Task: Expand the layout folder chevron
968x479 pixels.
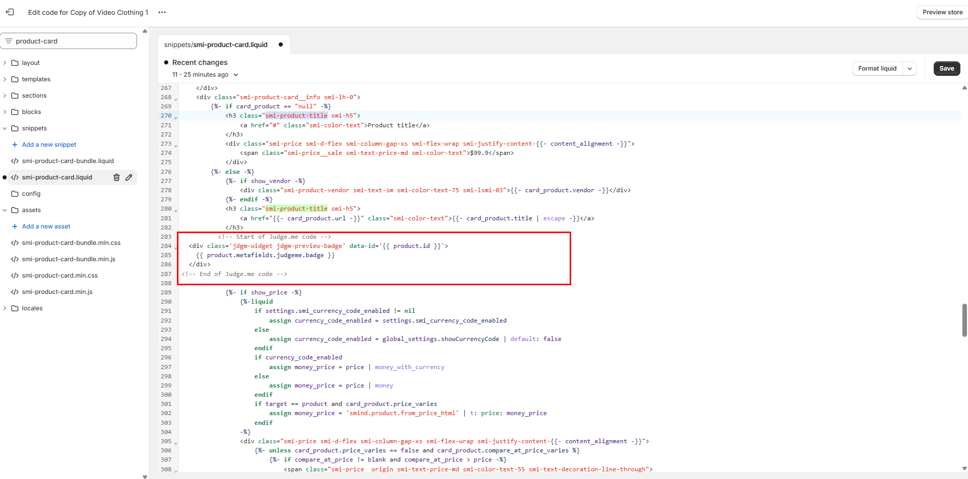Action: coord(5,63)
